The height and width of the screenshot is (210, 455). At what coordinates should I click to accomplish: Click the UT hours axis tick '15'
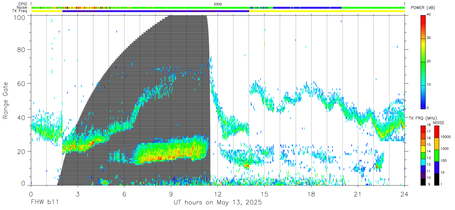point(264,194)
